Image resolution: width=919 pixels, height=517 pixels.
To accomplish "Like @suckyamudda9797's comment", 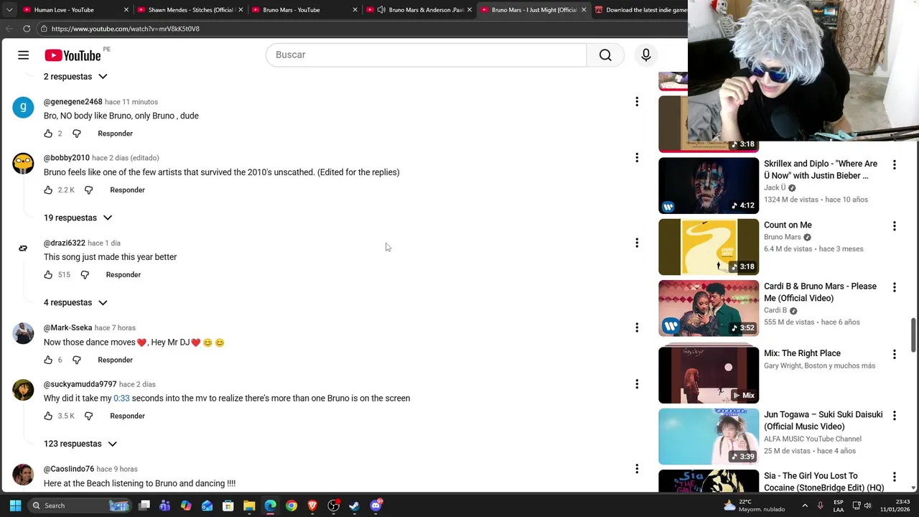I will [x=48, y=416].
